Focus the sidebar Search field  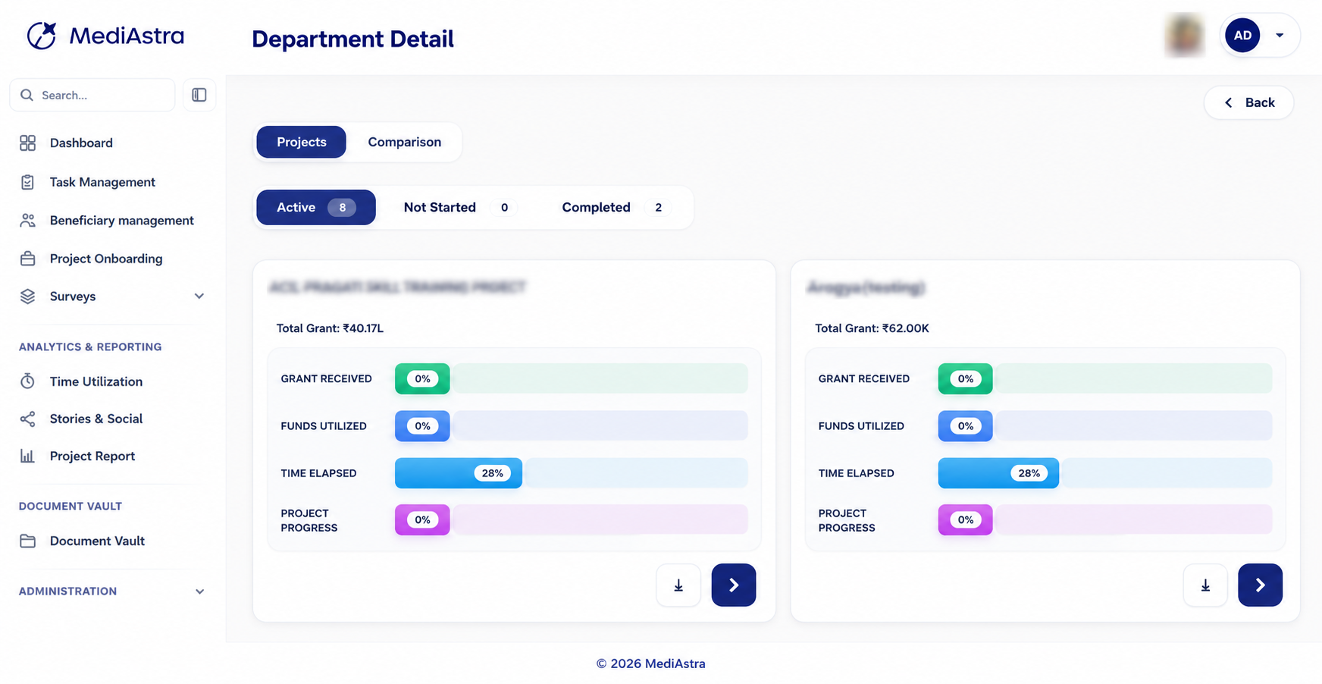(92, 95)
